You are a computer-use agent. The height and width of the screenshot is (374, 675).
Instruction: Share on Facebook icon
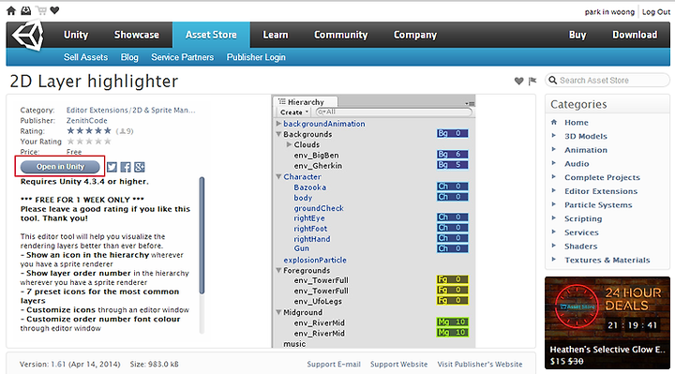pyautogui.click(x=126, y=167)
